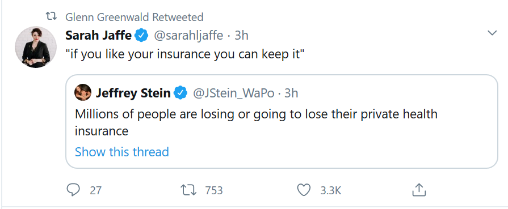Click the @sarahljaffe handle
Viewport: 508px width, 209px height.
188,36
